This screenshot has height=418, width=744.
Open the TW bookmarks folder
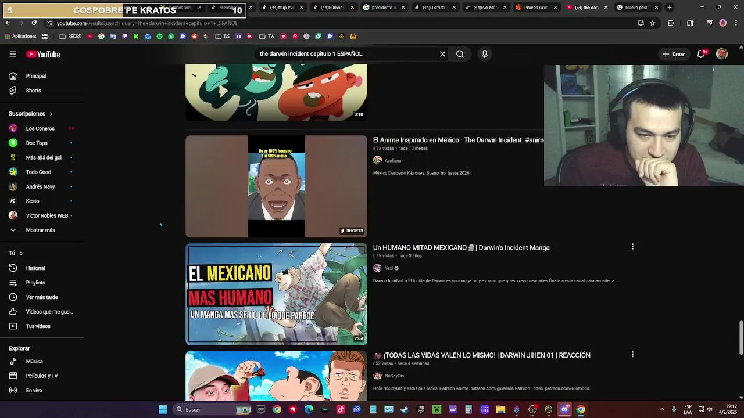coord(267,36)
